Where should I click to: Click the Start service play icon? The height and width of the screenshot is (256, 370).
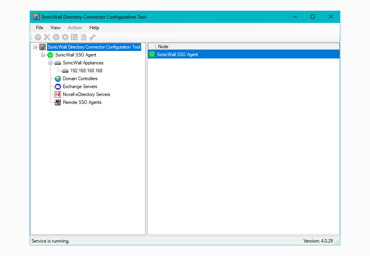(x=56, y=37)
